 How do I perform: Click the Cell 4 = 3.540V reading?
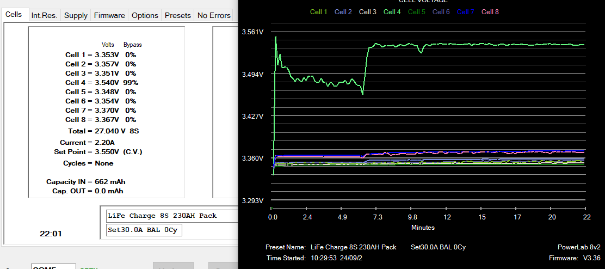[102, 82]
